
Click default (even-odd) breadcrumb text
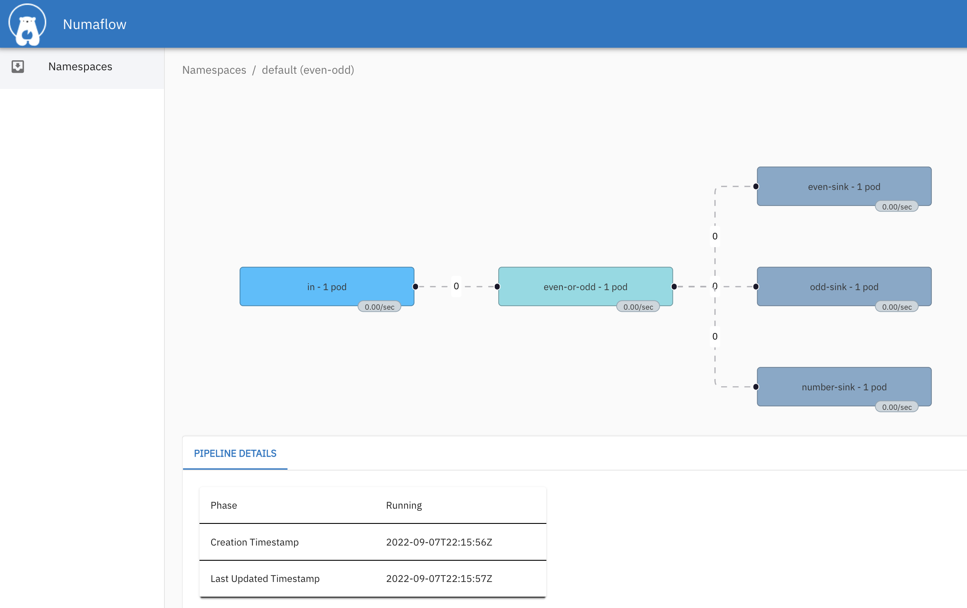pyautogui.click(x=308, y=70)
